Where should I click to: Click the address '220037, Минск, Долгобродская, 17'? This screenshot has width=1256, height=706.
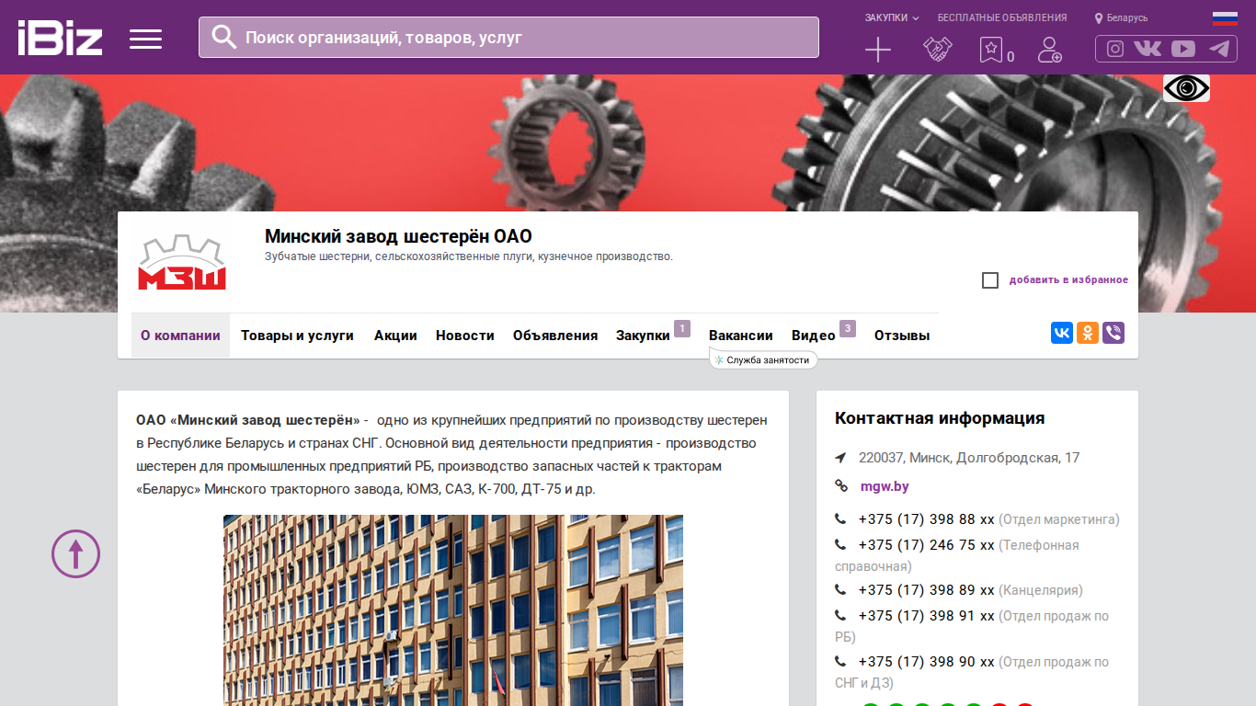coord(969,458)
